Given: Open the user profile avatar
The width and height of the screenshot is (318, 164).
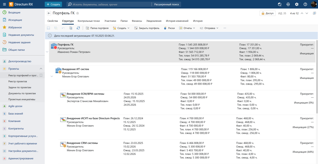Looking at the screenshot, I should 314,4.
